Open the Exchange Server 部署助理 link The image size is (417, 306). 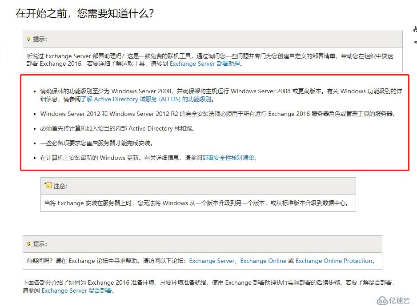coord(205,64)
